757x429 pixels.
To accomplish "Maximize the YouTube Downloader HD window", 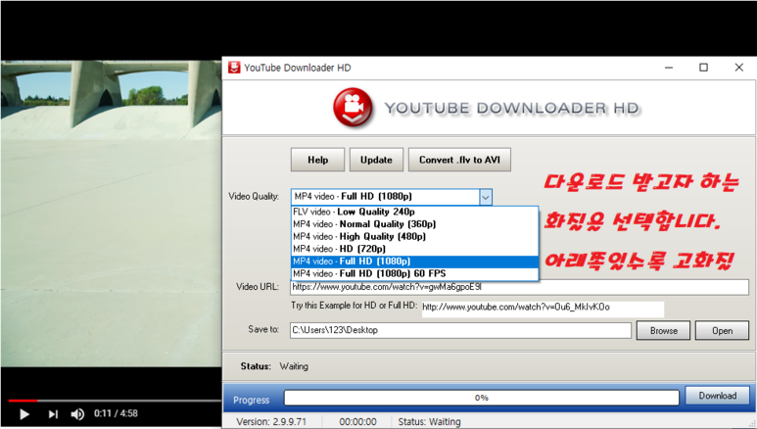I will (x=704, y=68).
